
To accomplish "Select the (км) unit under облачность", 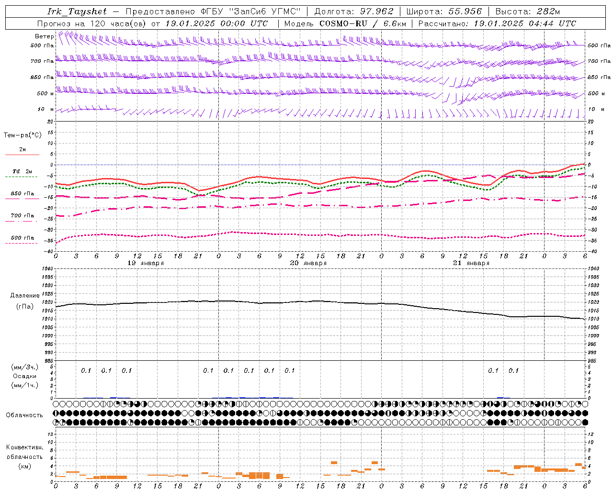I will click(x=25, y=466).
